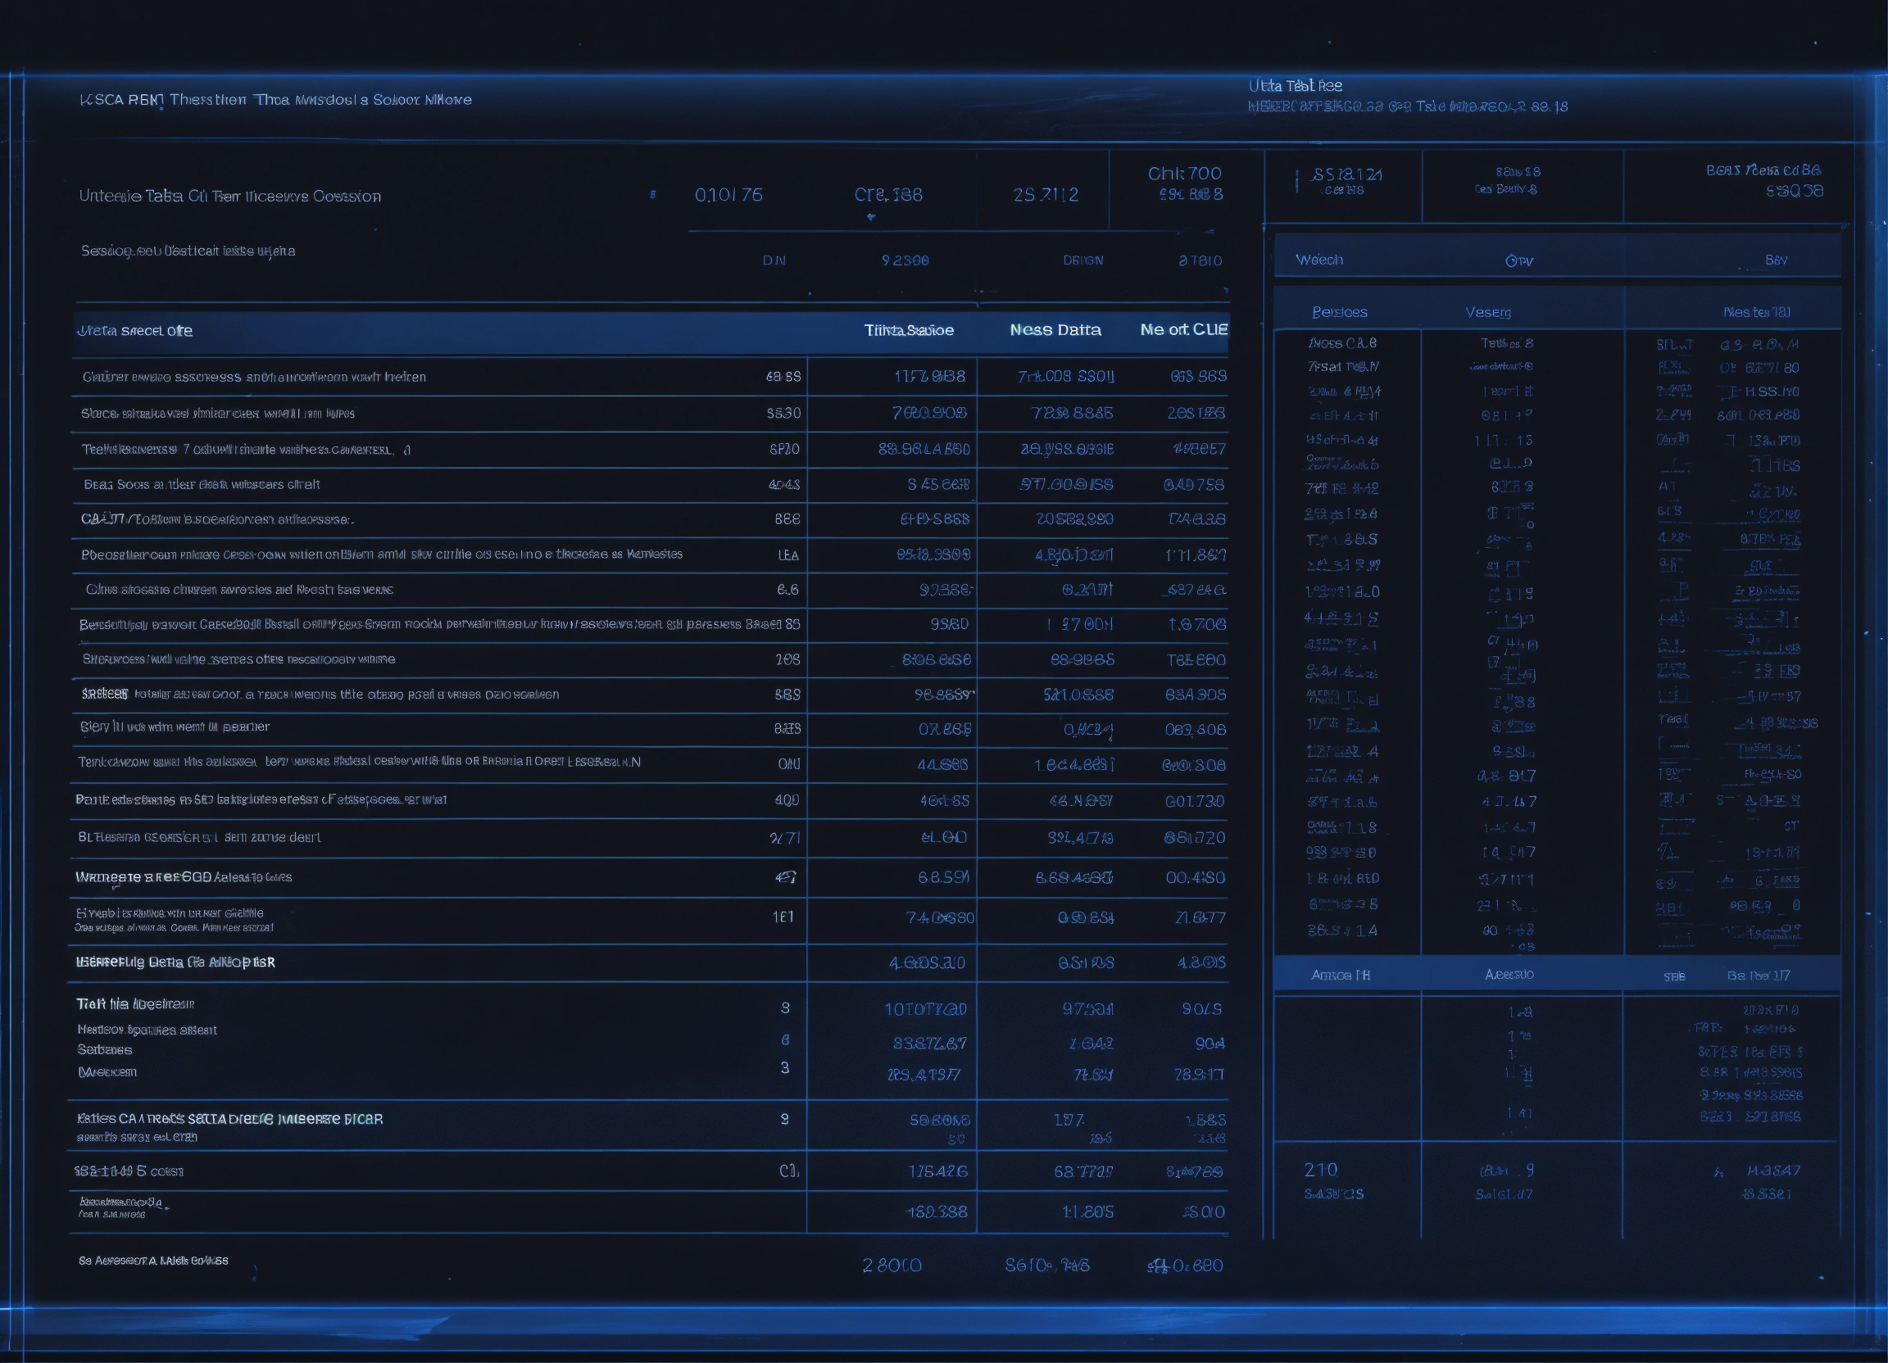Click tiny arrow icon beneath Cre.188 value
The width and height of the screenshot is (1888, 1363).
(x=871, y=217)
